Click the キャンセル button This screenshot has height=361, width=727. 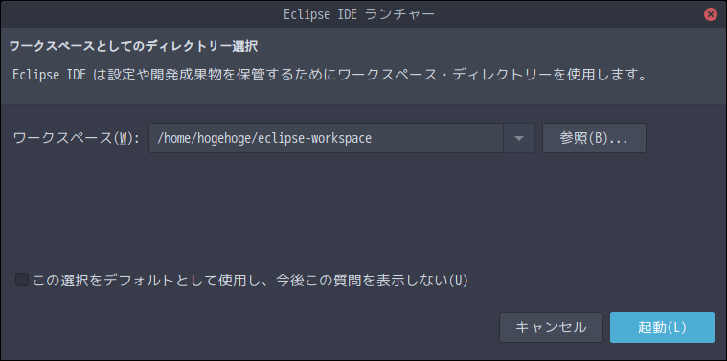tap(551, 327)
